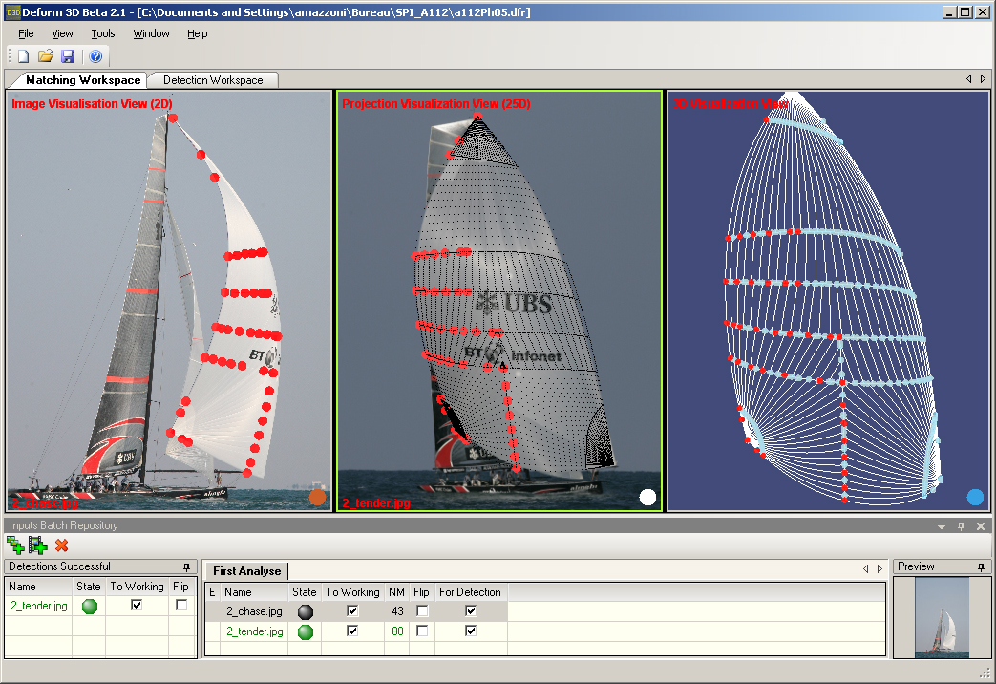The height and width of the screenshot is (684, 996).
Task: Click the red X delete icon
Action: point(62,545)
